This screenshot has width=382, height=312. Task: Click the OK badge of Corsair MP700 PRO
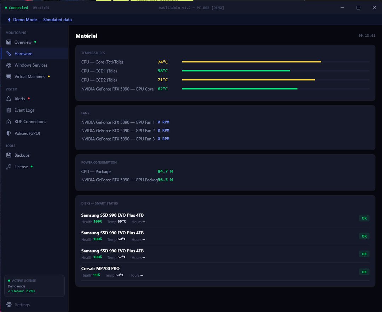click(364, 272)
